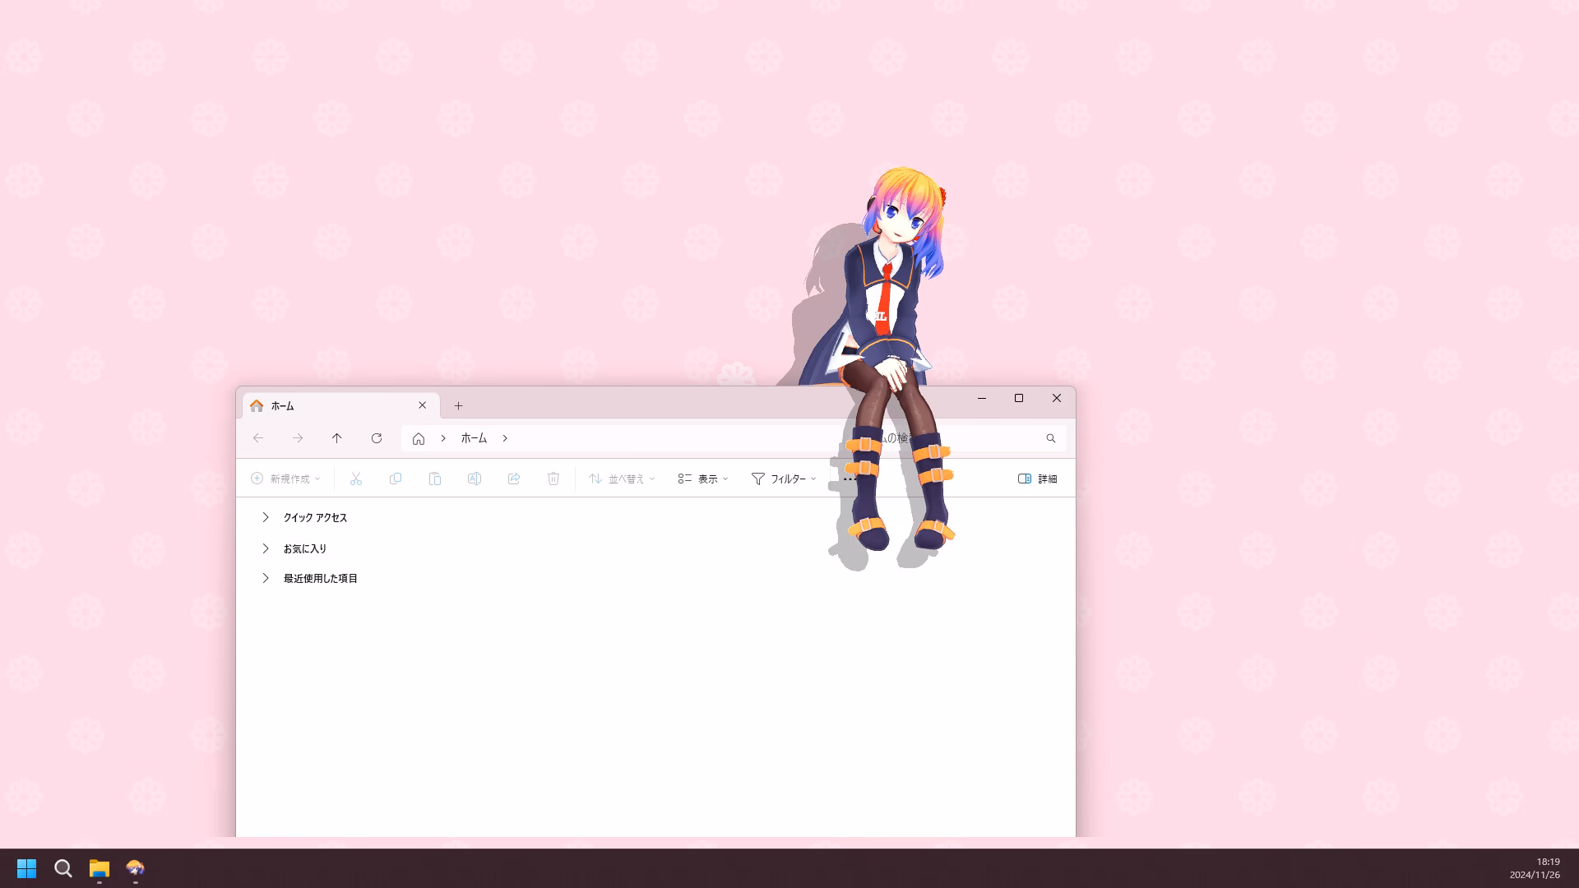Add a new Explorer tab

(x=459, y=405)
